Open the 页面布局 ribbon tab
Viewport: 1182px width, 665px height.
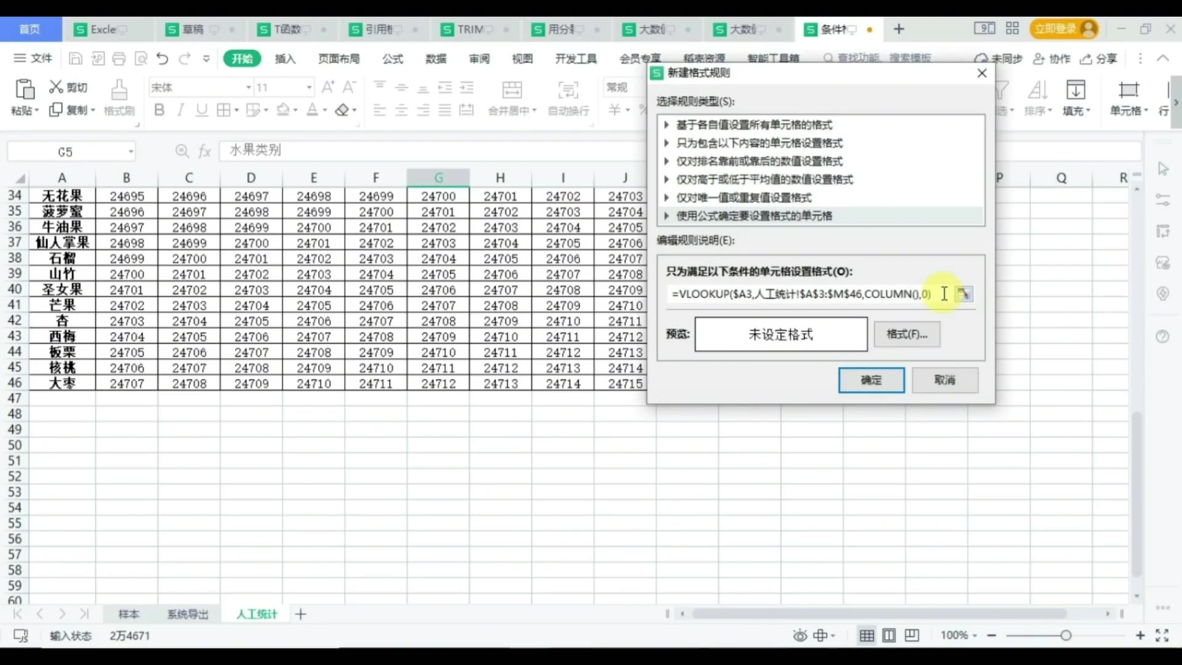tap(339, 58)
